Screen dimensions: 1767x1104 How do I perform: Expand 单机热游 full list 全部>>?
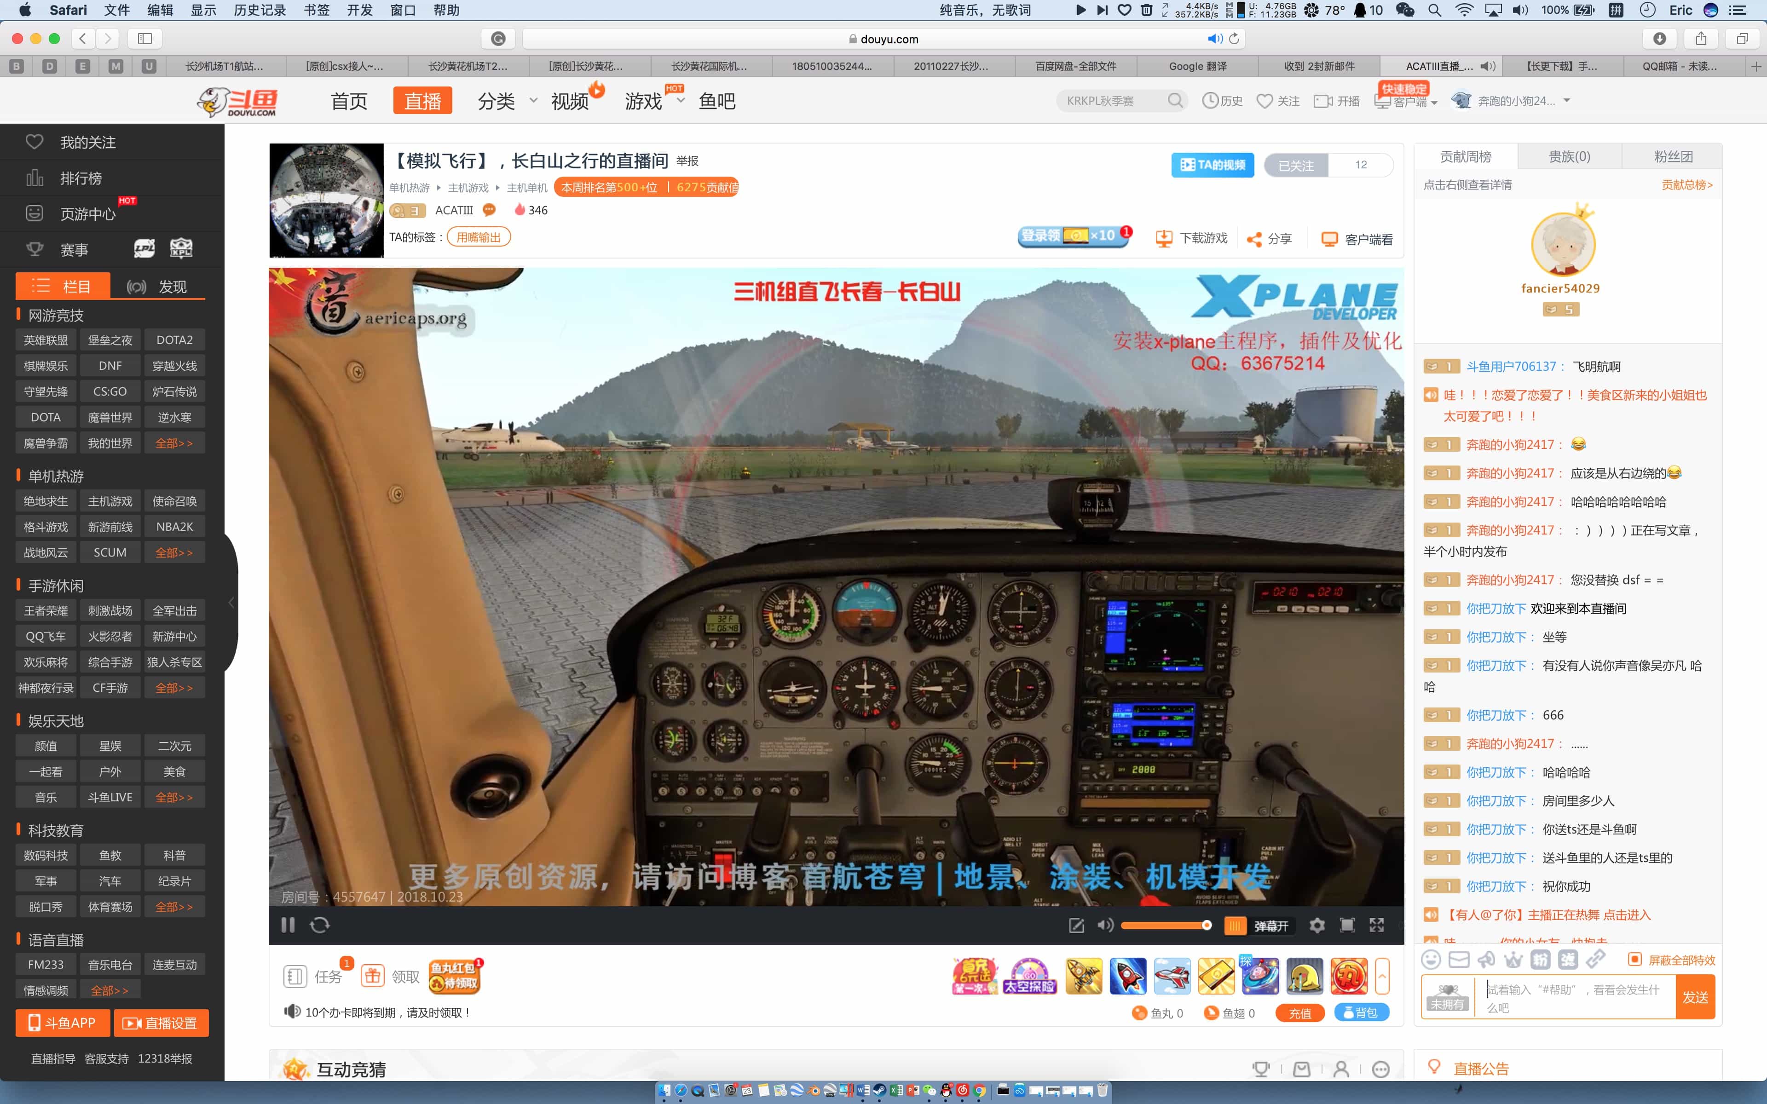pyautogui.click(x=174, y=553)
